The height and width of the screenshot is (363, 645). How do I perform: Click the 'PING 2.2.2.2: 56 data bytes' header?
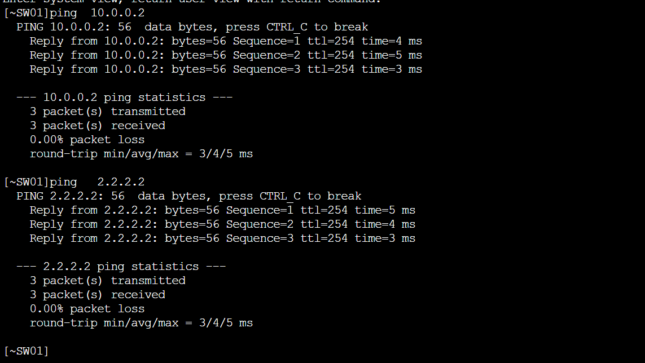tap(189, 196)
